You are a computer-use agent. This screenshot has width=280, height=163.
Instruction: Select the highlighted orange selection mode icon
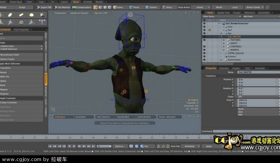point(95,7)
